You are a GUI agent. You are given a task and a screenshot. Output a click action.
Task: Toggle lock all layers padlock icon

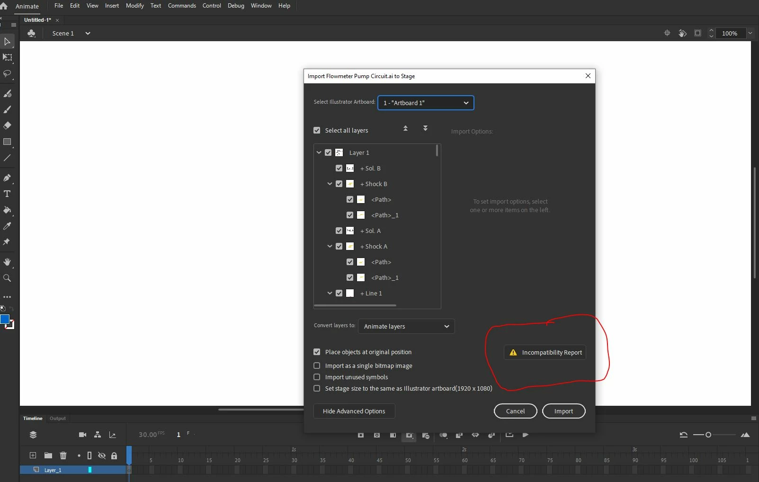(114, 455)
